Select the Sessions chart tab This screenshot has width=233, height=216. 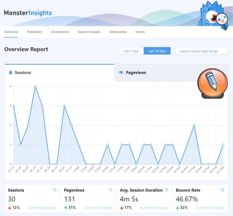click(x=59, y=73)
